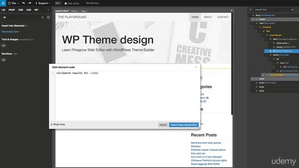299x168 pixels.
Task: Toggle visibility eye of script Don't export
Action: [256, 83]
